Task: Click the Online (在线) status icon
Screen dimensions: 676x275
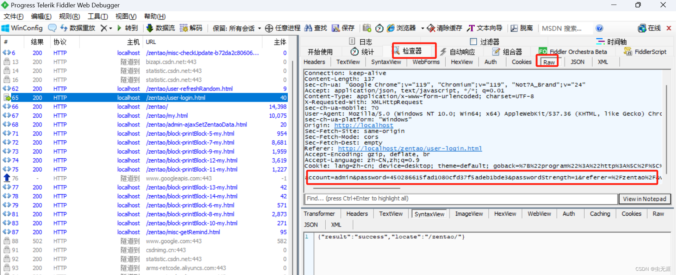Action: click(649, 28)
